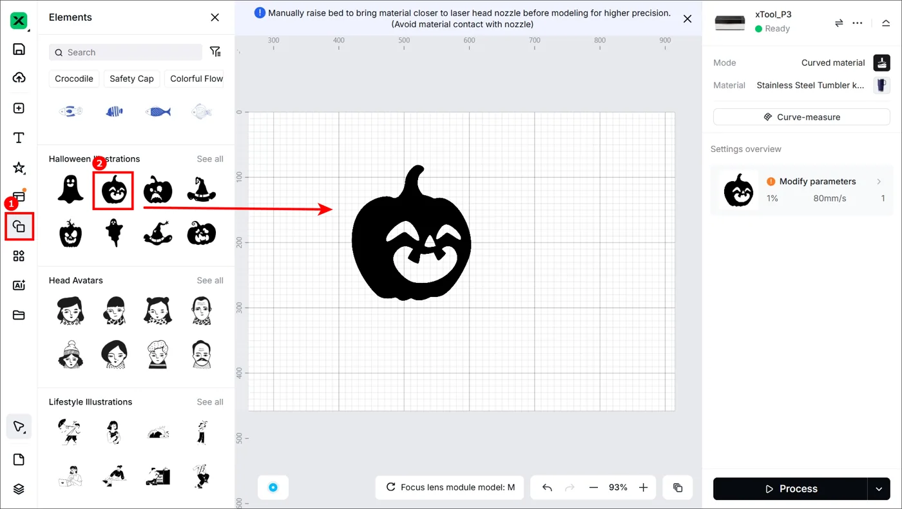Select the Crocodile tag
Viewport: 902px width, 509px height.
pos(74,79)
